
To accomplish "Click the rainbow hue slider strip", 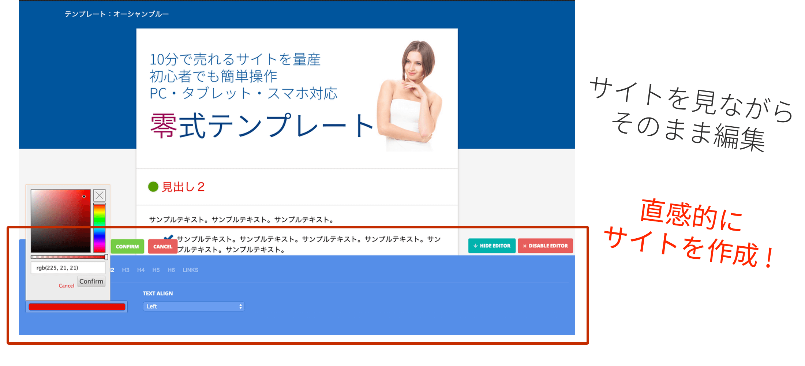I will click(x=100, y=228).
